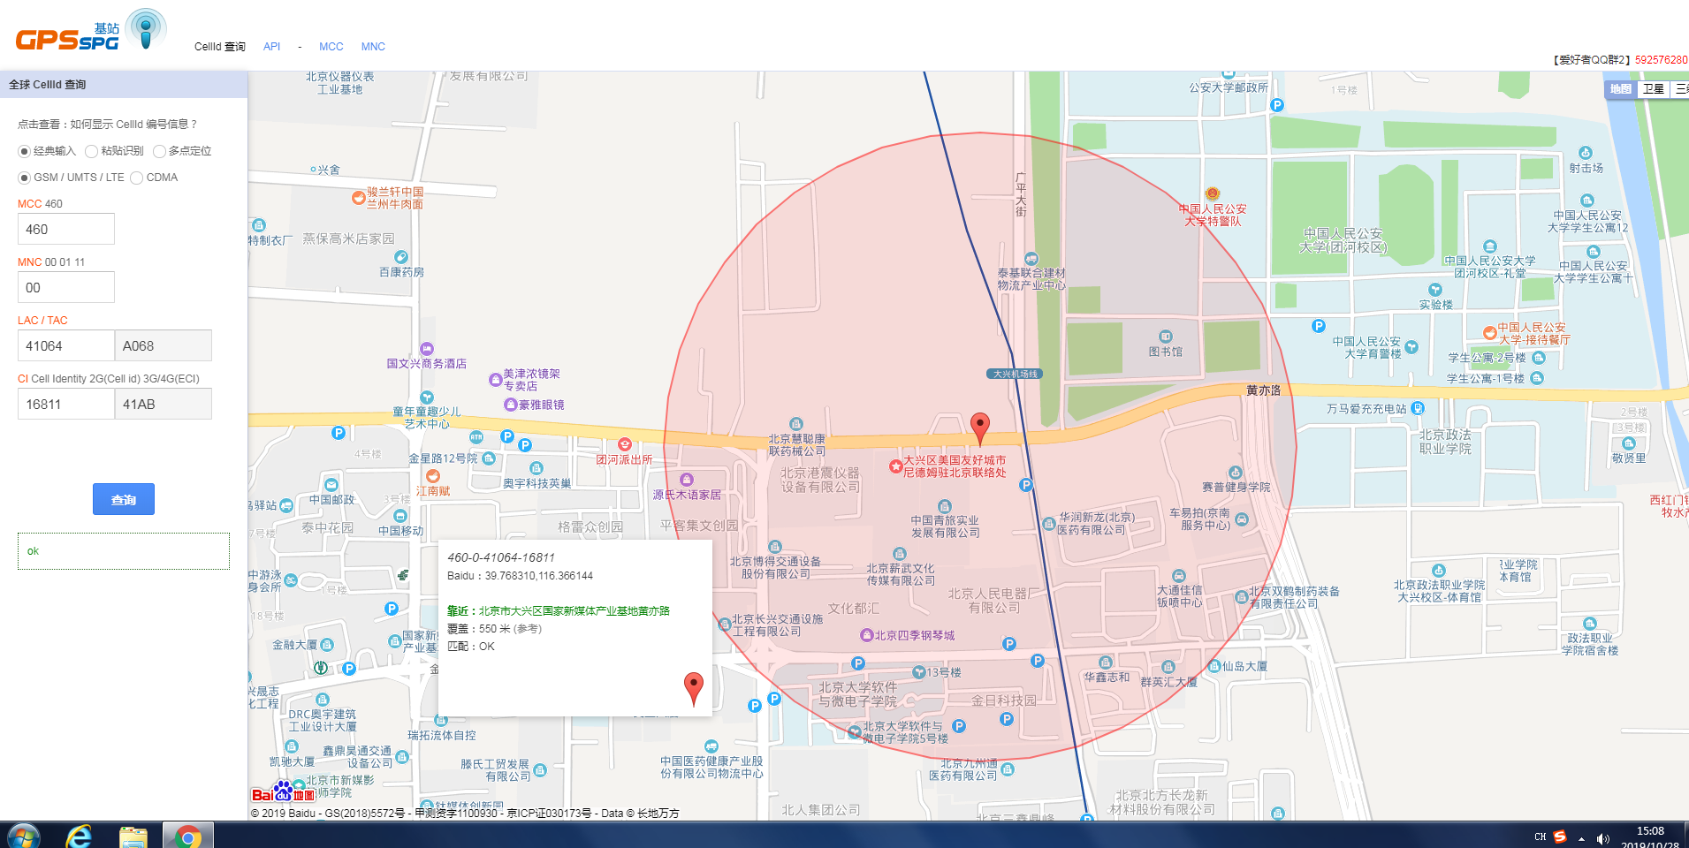Image resolution: width=1689 pixels, height=848 pixels.
Task: Click the Baidu coordinates '39.768310,116.366144'
Action: (x=539, y=576)
